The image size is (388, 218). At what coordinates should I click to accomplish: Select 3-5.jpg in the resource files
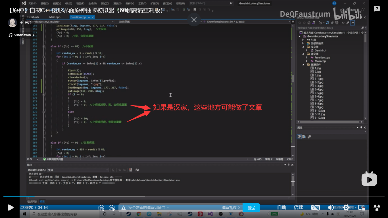click(x=319, y=93)
